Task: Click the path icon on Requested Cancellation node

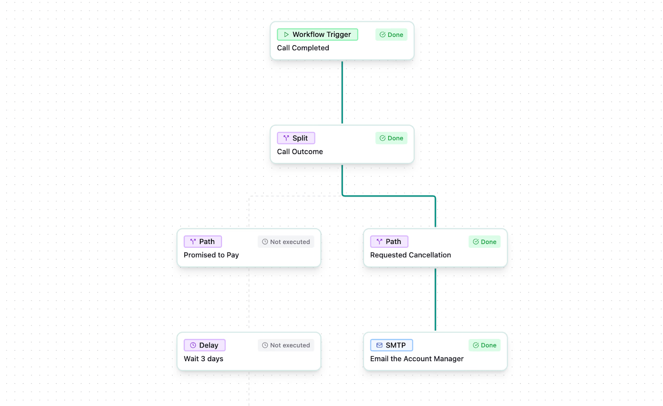Action: [379, 242]
